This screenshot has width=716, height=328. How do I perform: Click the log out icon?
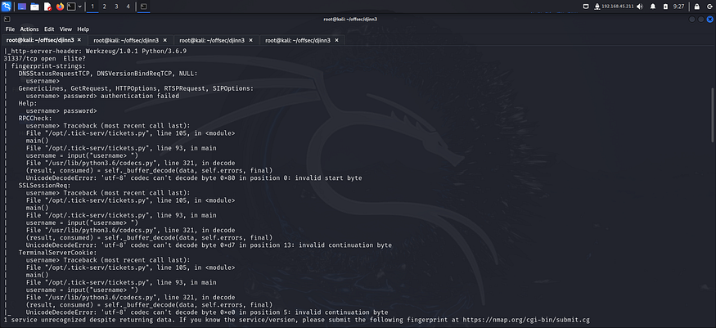pos(709,7)
